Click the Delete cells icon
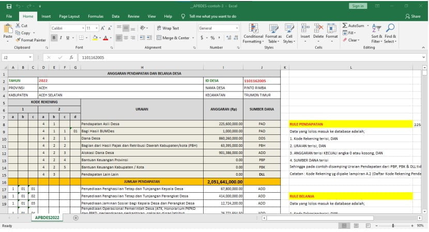 pos(318,28)
